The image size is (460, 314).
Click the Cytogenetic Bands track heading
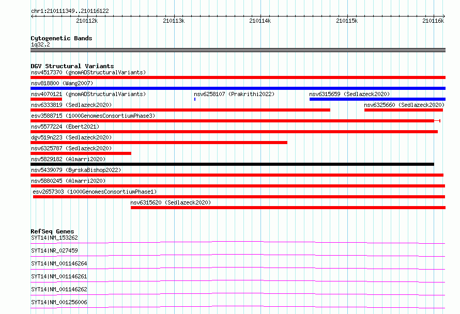[62, 38]
